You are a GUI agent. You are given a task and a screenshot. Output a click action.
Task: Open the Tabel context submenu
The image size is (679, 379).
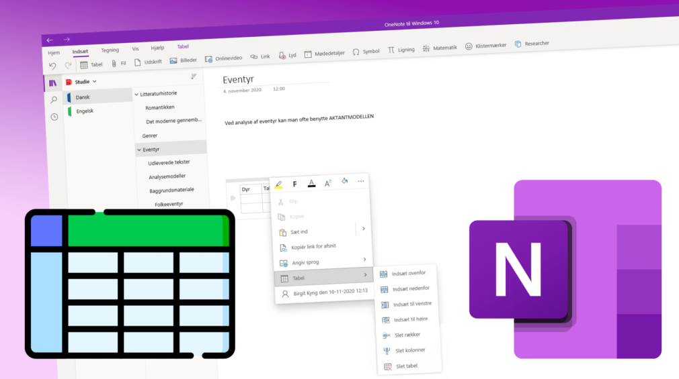323,278
